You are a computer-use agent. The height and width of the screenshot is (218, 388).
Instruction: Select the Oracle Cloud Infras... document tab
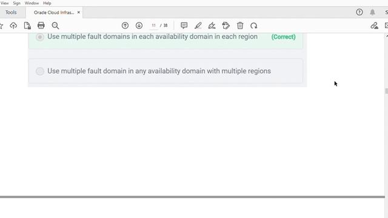[x=54, y=12]
